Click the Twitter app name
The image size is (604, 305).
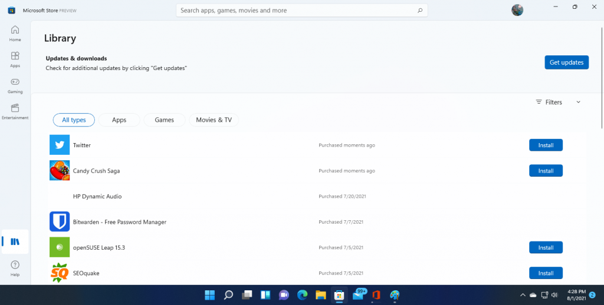coord(82,145)
